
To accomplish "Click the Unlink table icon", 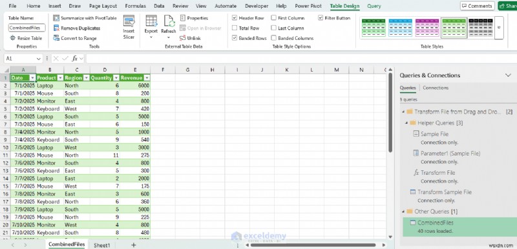I will pos(183,38).
